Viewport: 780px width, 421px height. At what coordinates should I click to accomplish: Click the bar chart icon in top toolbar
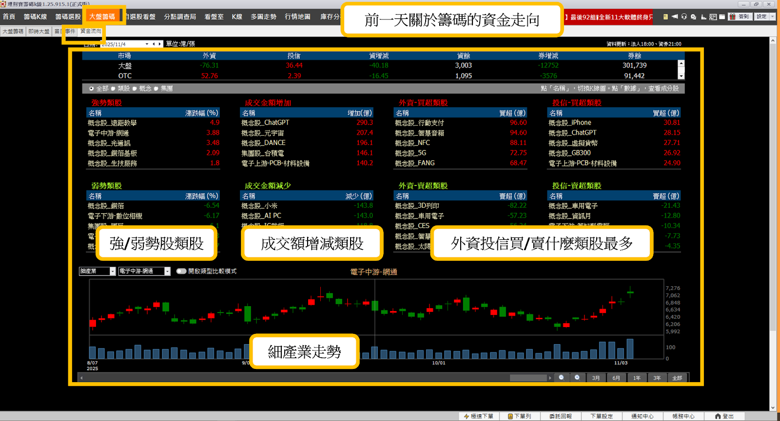click(703, 17)
